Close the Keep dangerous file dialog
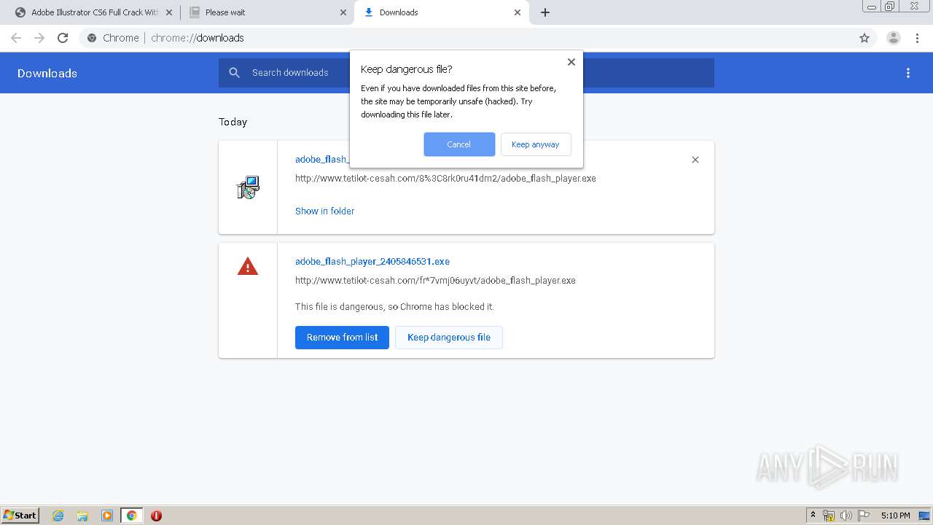 pyautogui.click(x=571, y=62)
